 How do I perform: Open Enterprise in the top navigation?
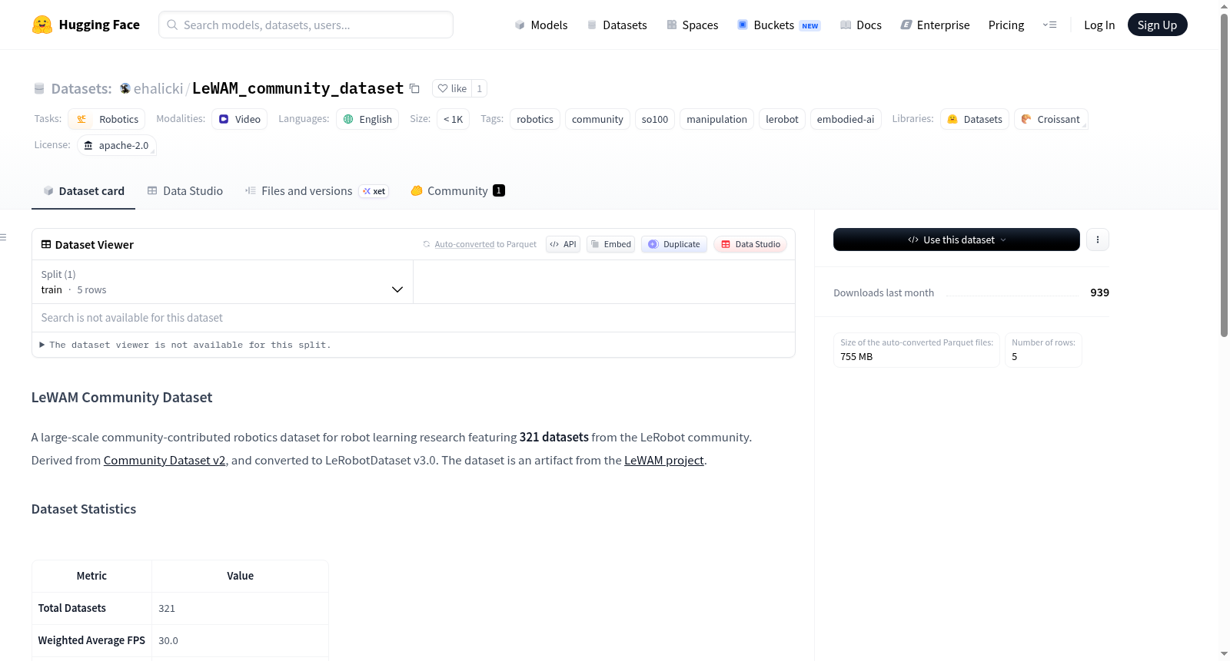coord(935,25)
